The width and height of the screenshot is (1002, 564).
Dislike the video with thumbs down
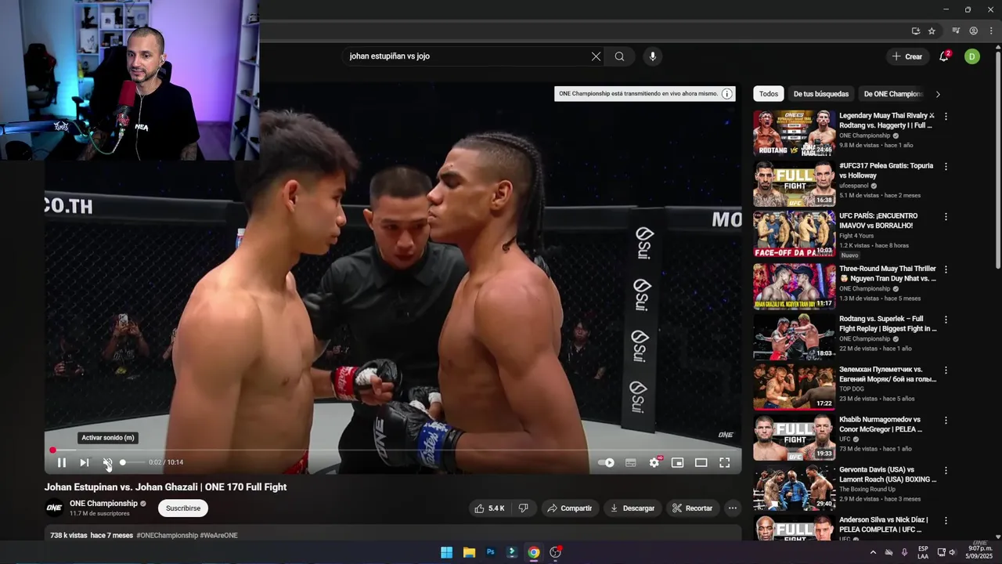523,508
